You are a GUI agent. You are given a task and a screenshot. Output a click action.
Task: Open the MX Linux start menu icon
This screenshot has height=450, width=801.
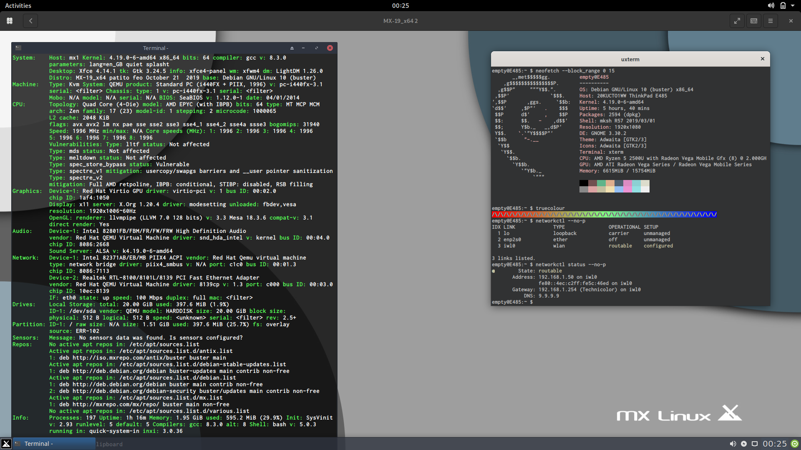click(x=6, y=444)
